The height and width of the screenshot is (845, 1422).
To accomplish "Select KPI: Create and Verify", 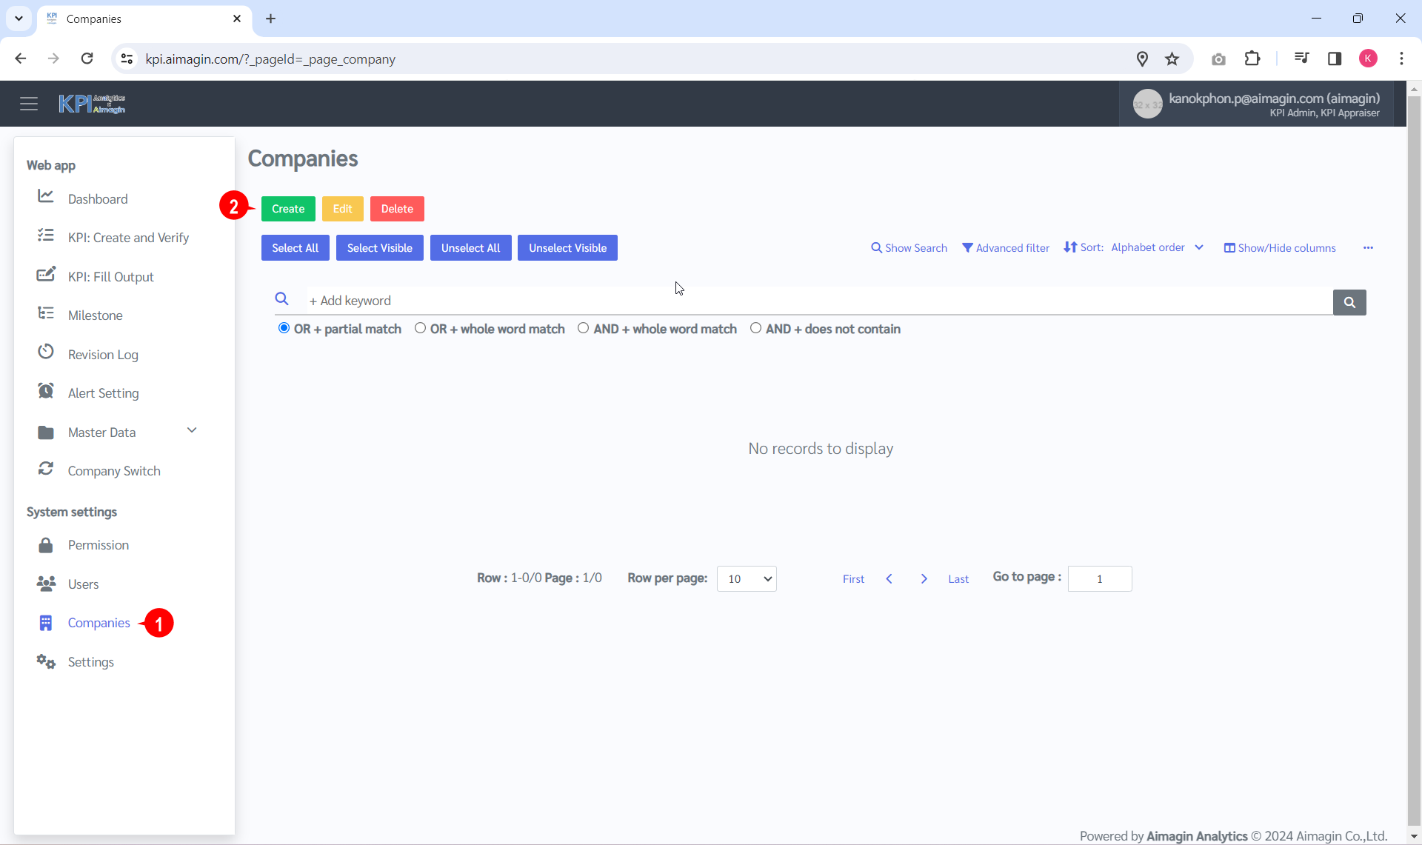I will [128, 237].
